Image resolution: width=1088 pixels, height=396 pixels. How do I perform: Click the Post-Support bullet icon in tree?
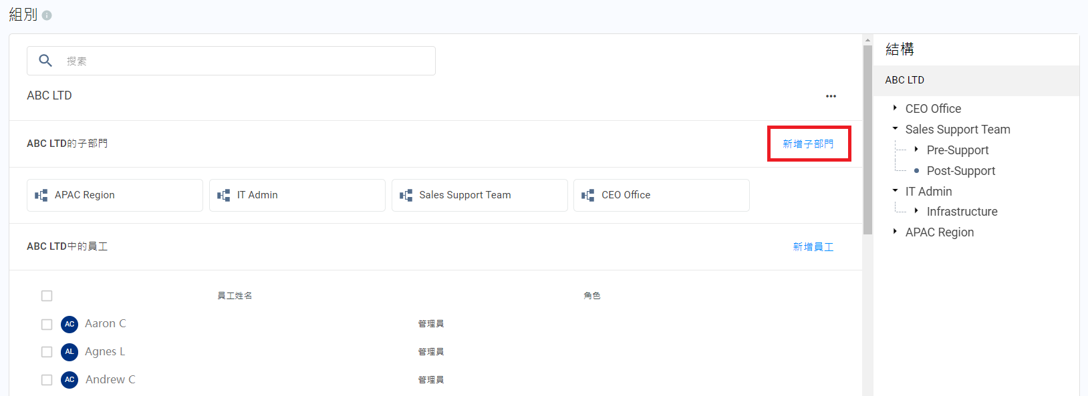916,171
